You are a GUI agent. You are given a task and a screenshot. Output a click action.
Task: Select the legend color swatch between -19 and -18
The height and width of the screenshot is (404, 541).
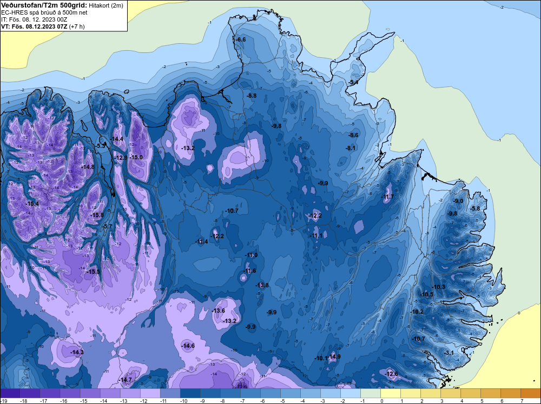point(10,393)
